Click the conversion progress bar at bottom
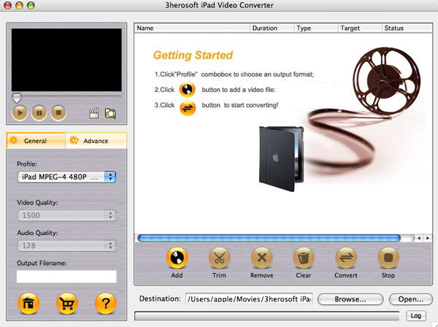The width and height of the screenshot is (438, 327). (267, 316)
